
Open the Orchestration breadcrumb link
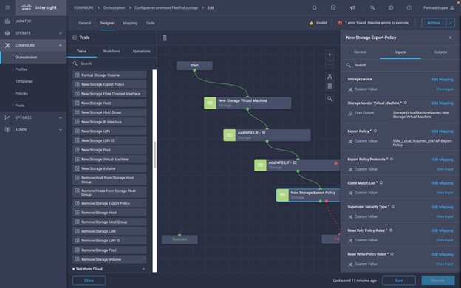coord(114,7)
